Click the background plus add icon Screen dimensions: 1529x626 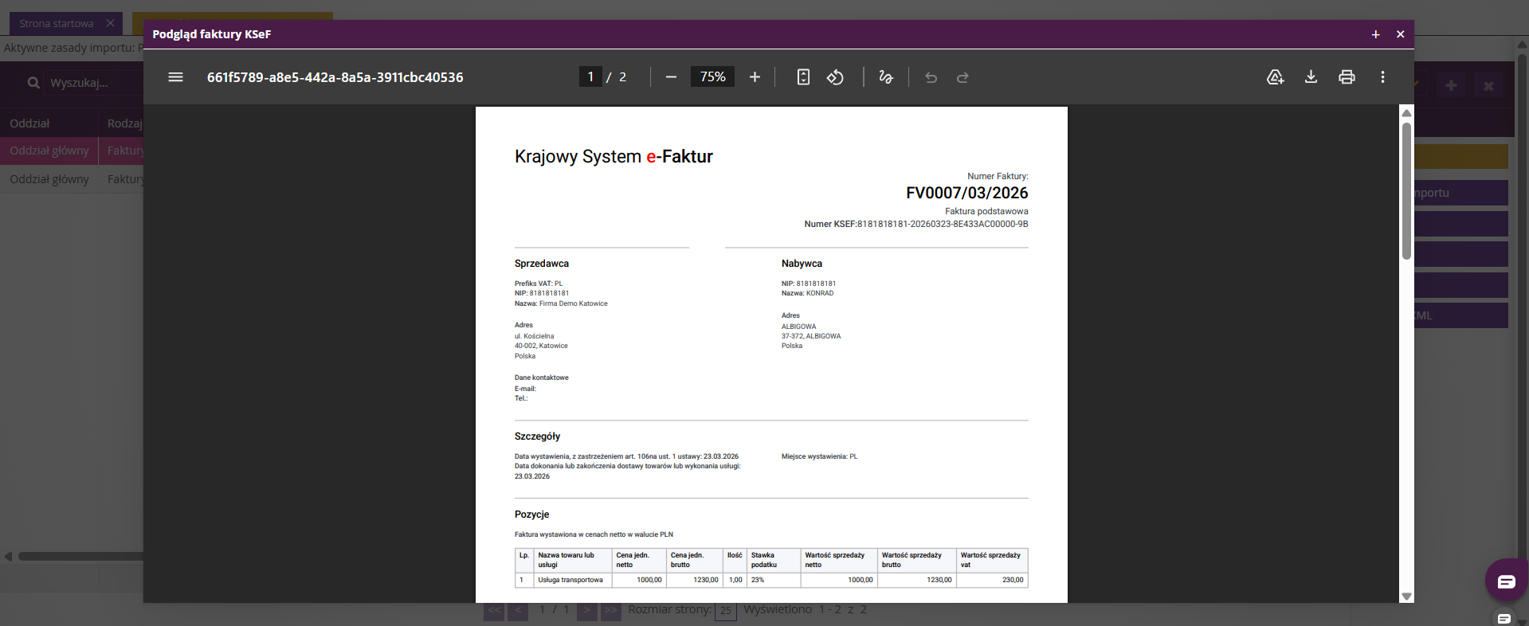click(x=1451, y=85)
